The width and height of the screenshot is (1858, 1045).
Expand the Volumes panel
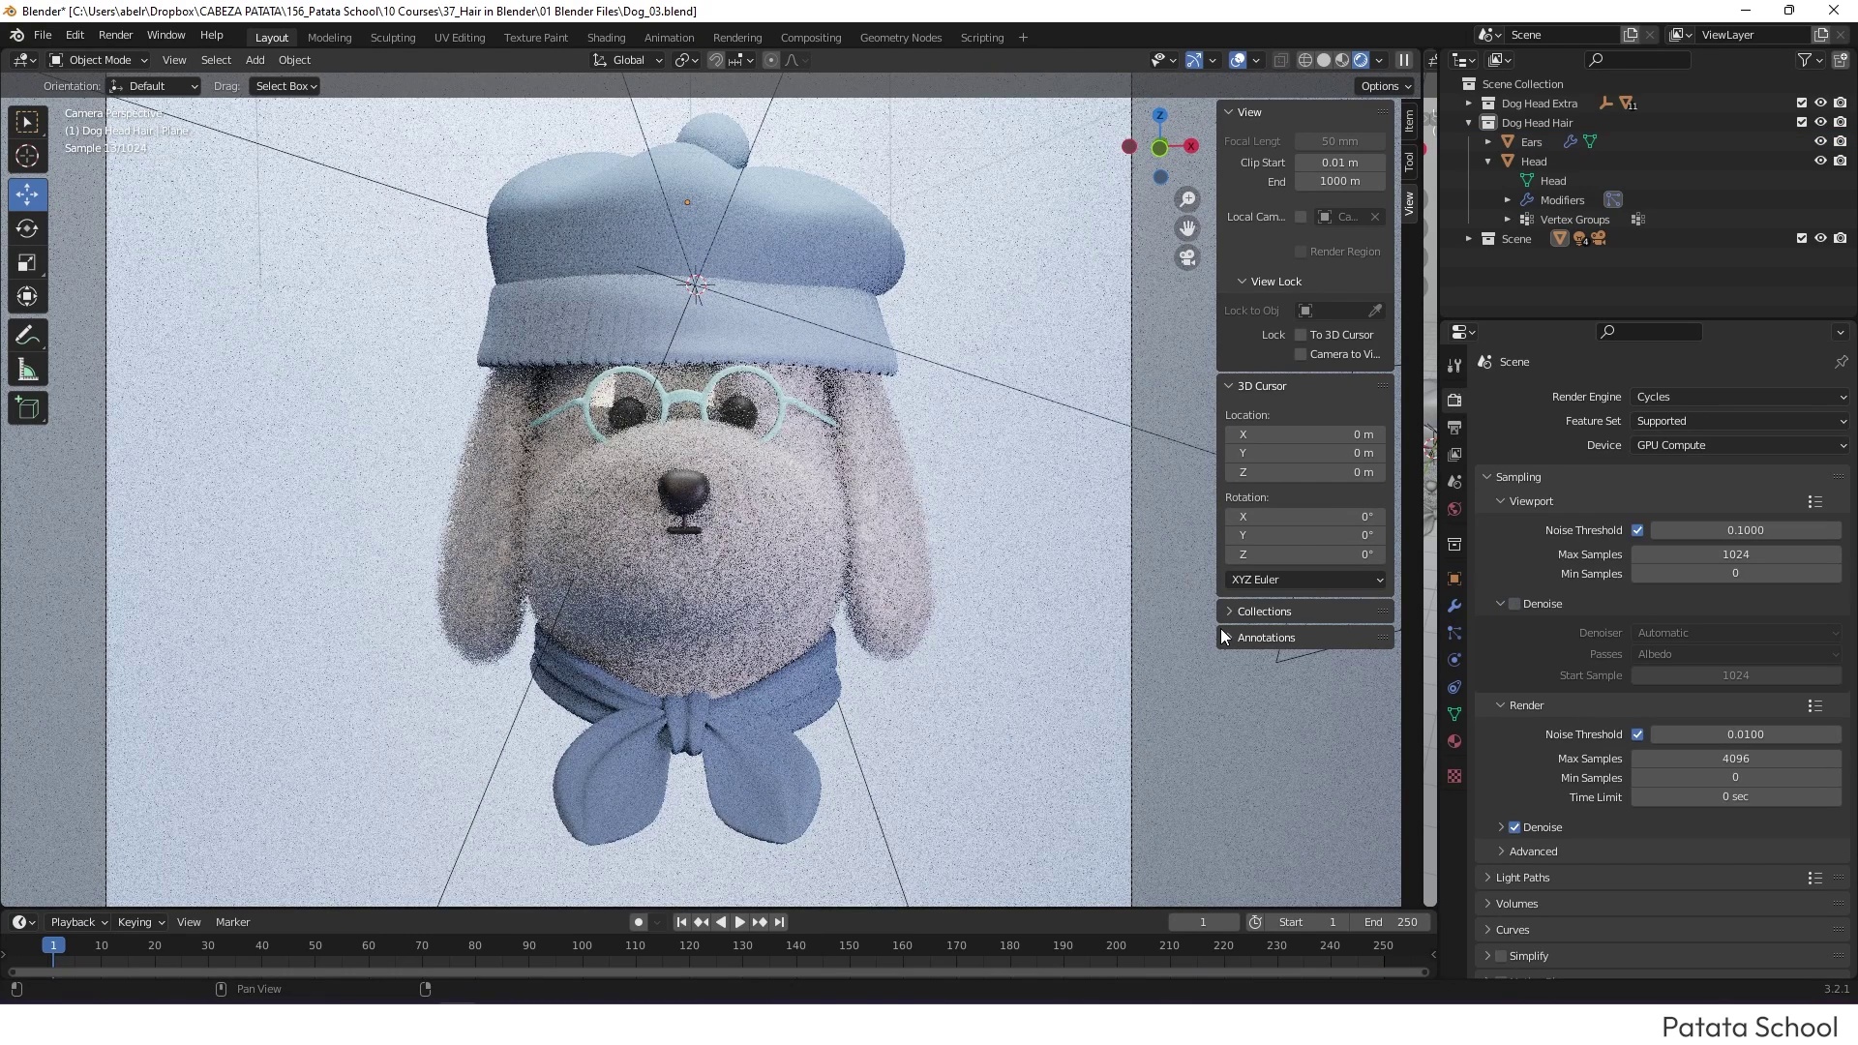tap(1516, 904)
